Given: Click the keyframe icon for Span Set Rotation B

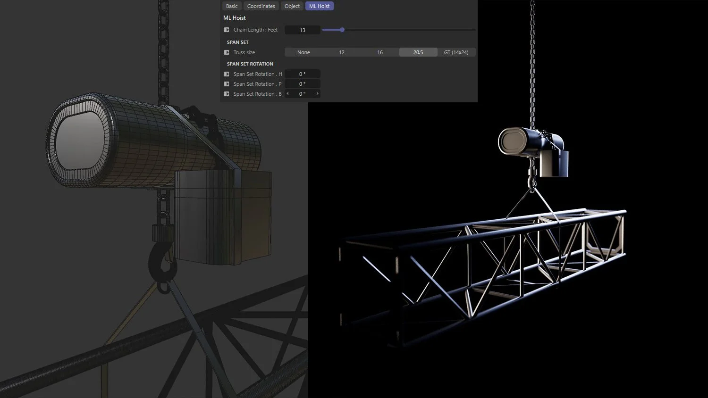Looking at the screenshot, I should 227,94.
